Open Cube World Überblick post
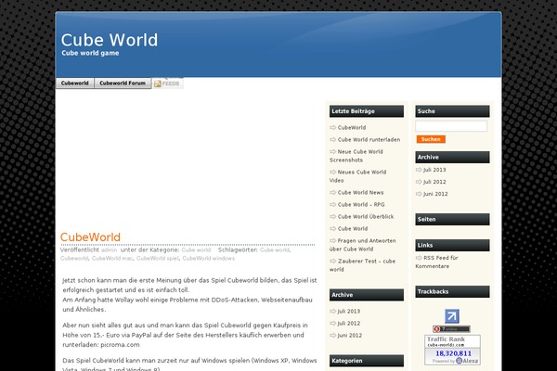The height and width of the screenshot is (371, 557). click(x=366, y=216)
